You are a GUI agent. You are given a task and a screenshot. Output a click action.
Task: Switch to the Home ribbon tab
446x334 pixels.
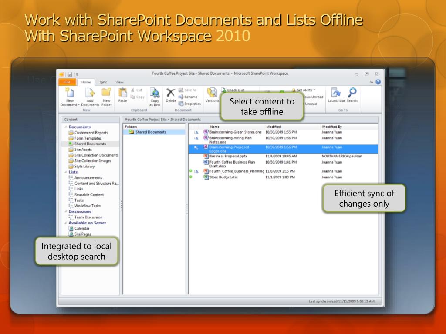(x=86, y=82)
